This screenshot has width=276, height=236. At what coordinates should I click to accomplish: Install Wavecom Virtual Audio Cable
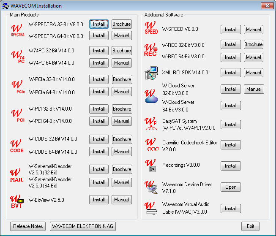tap(231, 208)
